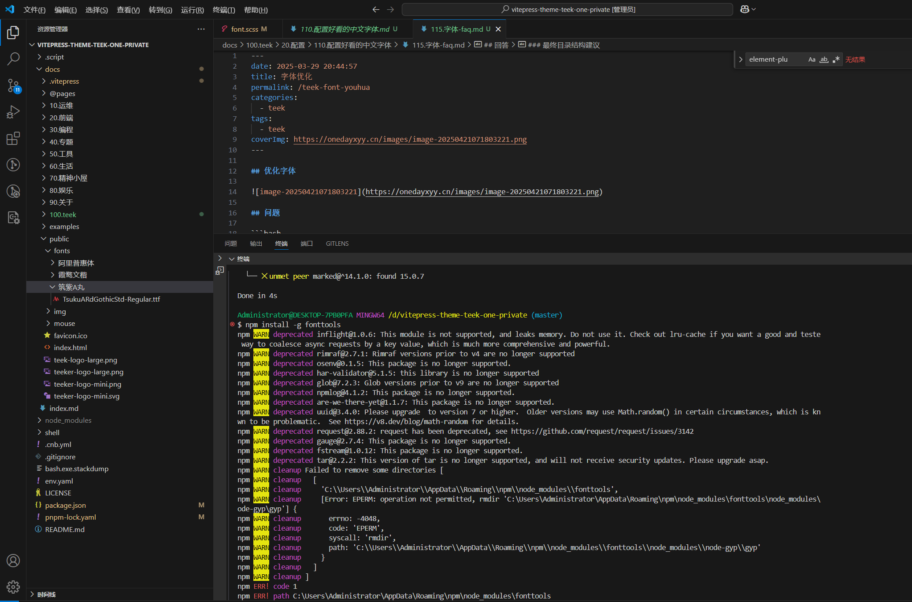Open the Extensions view

[13, 138]
